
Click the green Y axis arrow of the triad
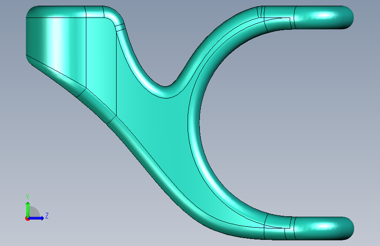[28, 210]
